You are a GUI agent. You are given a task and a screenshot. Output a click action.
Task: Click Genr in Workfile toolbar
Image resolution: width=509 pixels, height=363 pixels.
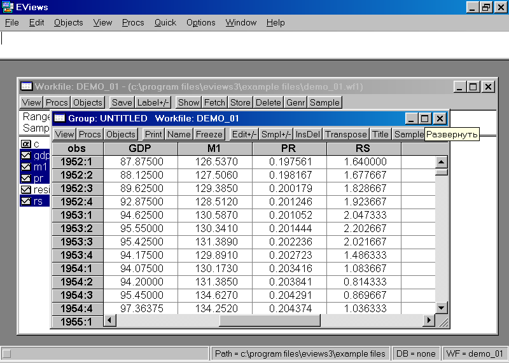[x=295, y=102]
